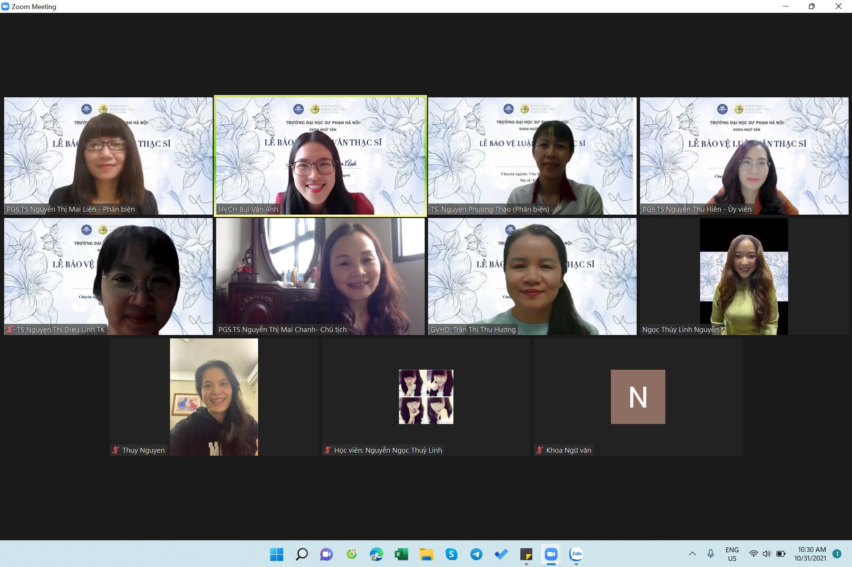The image size is (852, 567).
Task: Click the taskbar Search icon
Action: [302, 554]
